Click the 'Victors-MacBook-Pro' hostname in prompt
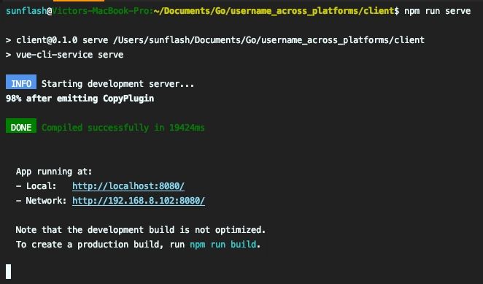This screenshot has height=284, width=483. pyautogui.click(x=101, y=11)
